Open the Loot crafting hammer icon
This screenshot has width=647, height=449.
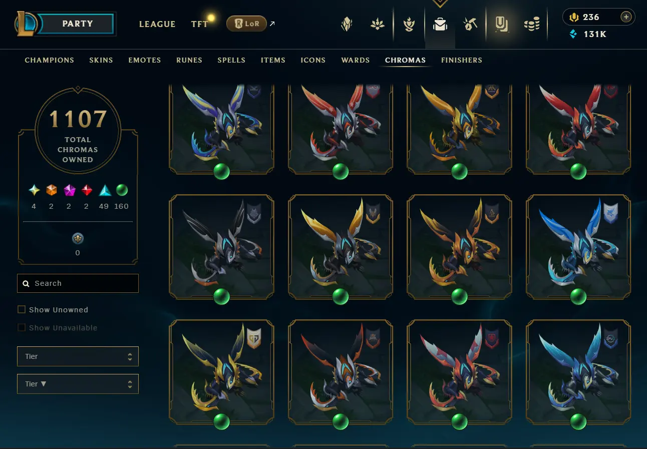click(x=471, y=24)
